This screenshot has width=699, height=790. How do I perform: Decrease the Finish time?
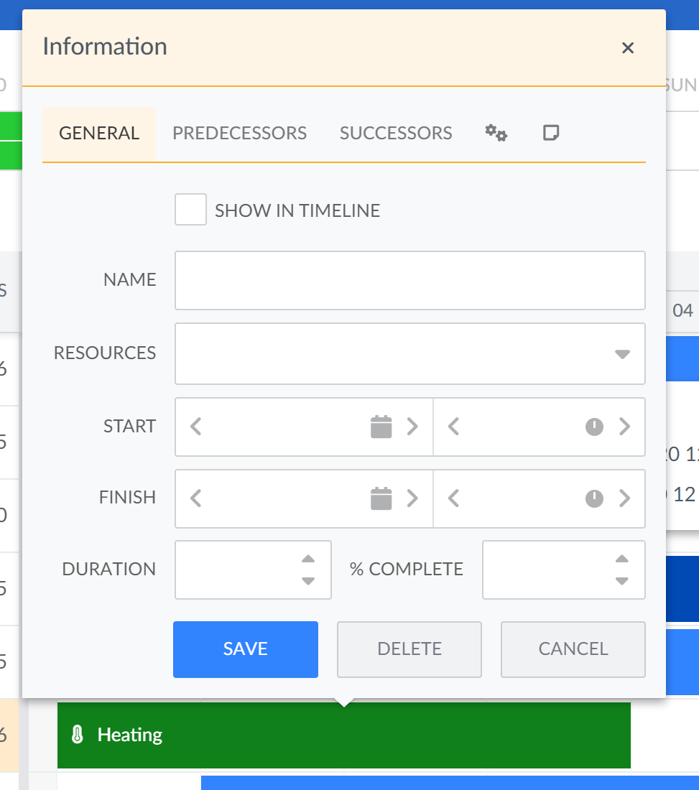[453, 498]
